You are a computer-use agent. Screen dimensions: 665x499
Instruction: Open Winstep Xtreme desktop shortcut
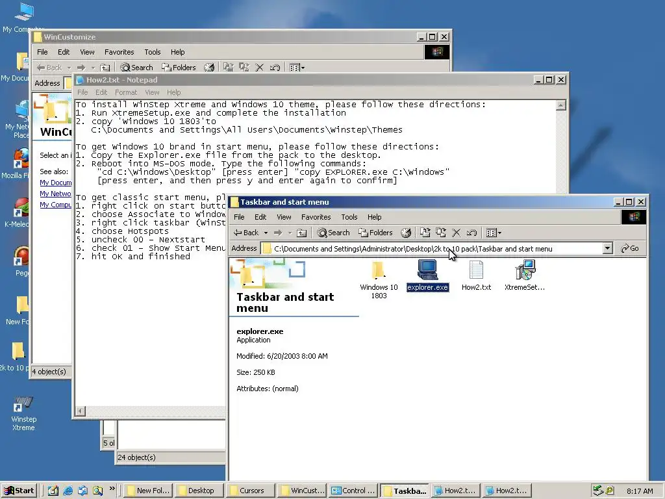click(24, 413)
